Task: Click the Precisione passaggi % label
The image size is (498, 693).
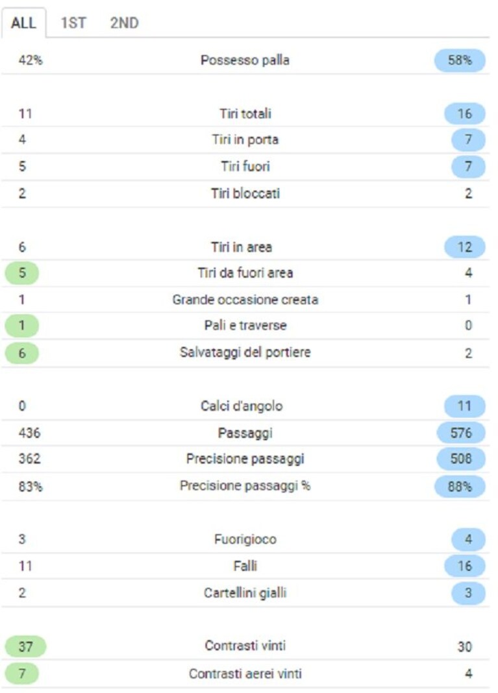Action: tap(245, 486)
